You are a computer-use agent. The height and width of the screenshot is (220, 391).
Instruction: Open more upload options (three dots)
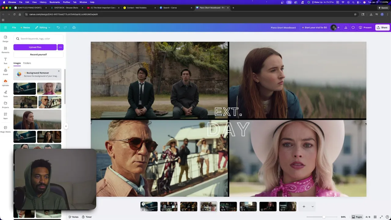(60, 47)
